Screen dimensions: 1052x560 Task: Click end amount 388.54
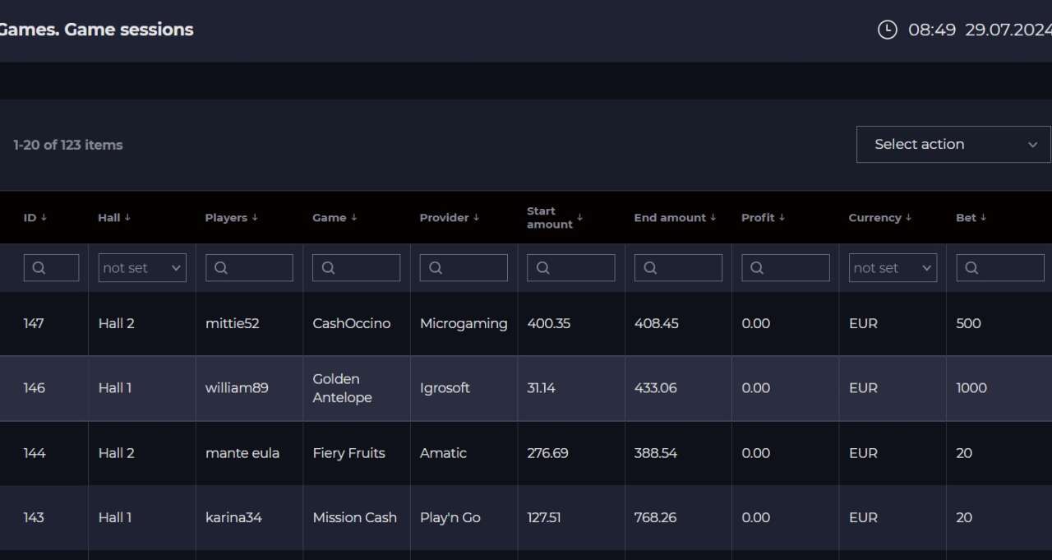656,453
